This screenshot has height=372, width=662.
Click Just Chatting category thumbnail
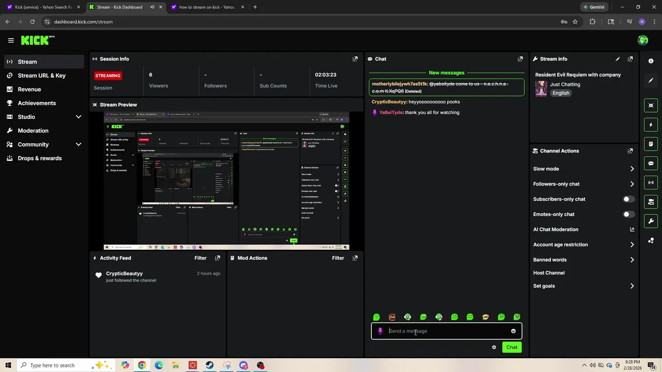pyautogui.click(x=541, y=89)
